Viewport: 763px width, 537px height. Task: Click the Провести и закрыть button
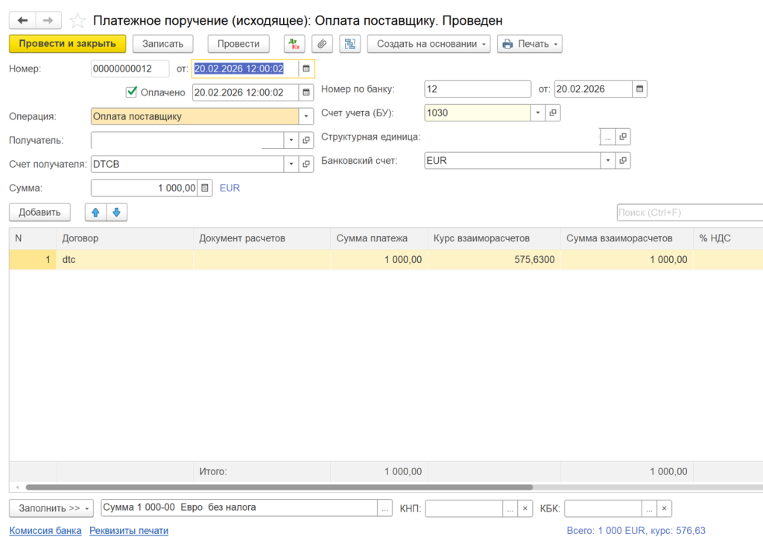click(67, 44)
